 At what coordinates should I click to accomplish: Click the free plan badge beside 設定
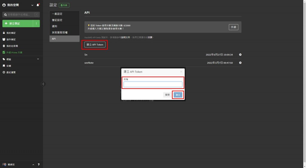click(x=64, y=5)
